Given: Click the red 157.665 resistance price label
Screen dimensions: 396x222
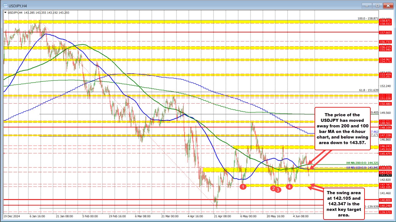Looking at the screenshot, I should coord(386,32).
